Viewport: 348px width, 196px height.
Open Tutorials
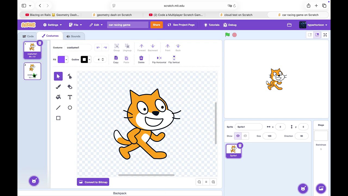click(212, 25)
